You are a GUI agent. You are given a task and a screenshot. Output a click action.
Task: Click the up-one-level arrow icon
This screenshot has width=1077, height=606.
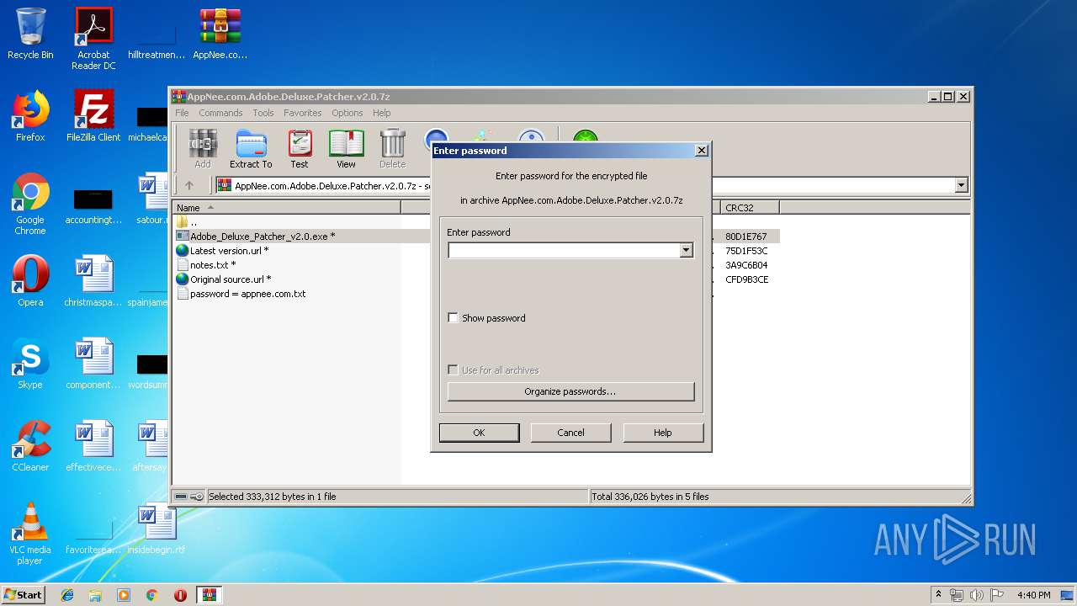(189, 185)
